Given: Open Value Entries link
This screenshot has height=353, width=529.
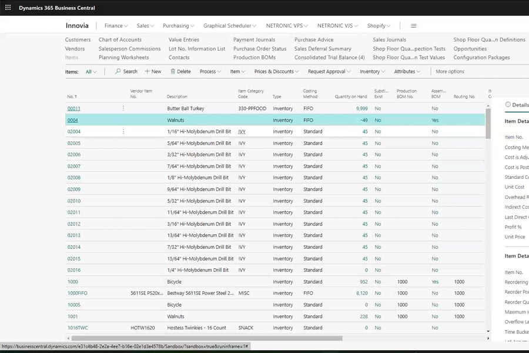Looking at the screenshot, I should (x=184, y=39).
